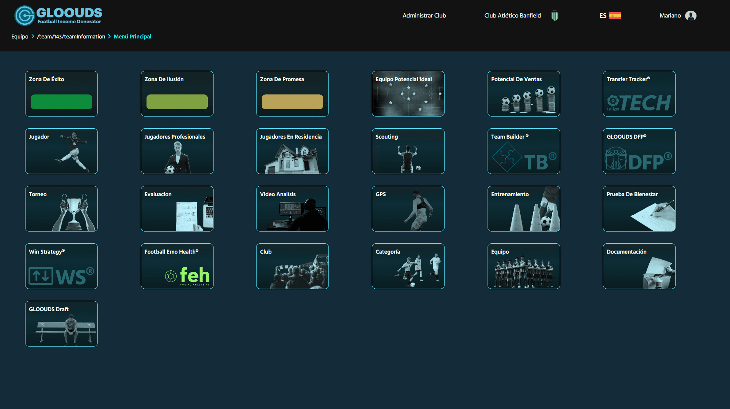Screen dimensions: 730x409
Task: Open the GLOOUDS Draft tile
Action: point(61,324)
